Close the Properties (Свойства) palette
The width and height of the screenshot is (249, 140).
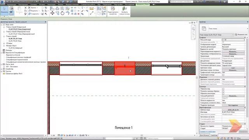coord(248,22)
